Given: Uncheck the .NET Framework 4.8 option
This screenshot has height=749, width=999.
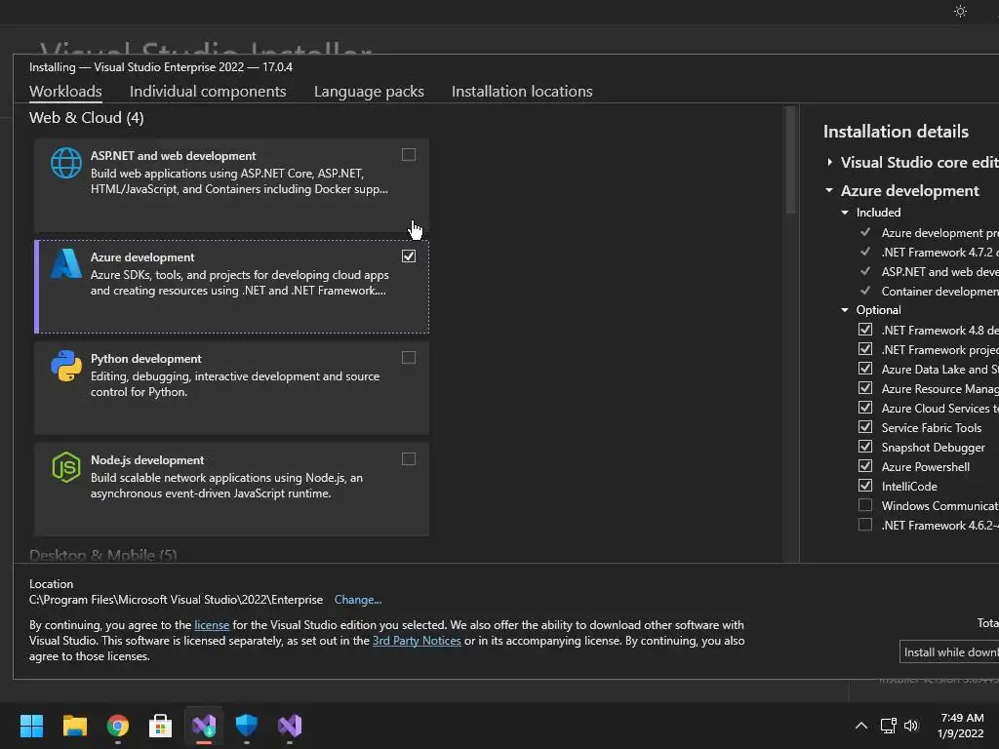Looking at the screenshot, I should coord(864,330).
